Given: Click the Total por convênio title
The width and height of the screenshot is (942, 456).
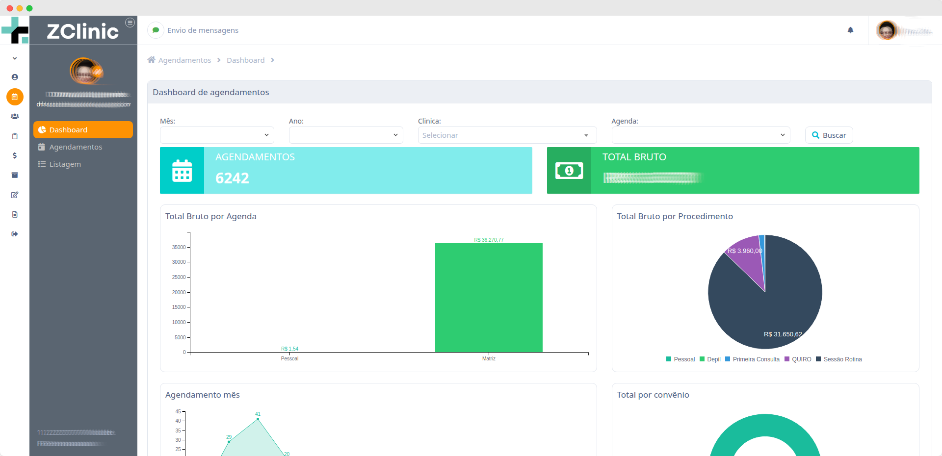Looking at the screenshot, I should [653, 395].
